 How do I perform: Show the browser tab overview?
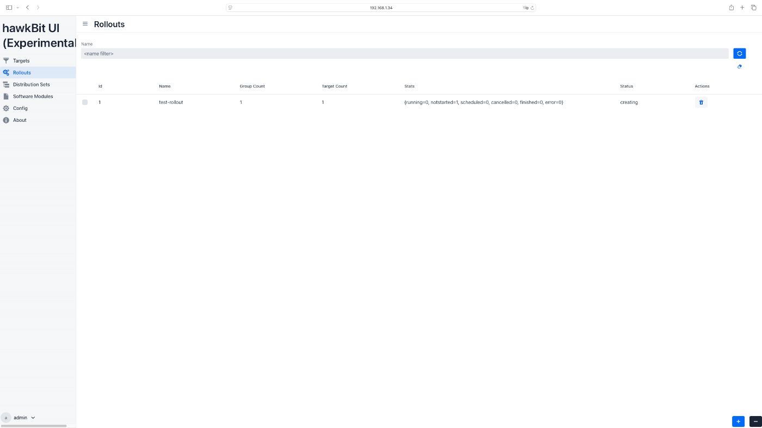(754, 8)
